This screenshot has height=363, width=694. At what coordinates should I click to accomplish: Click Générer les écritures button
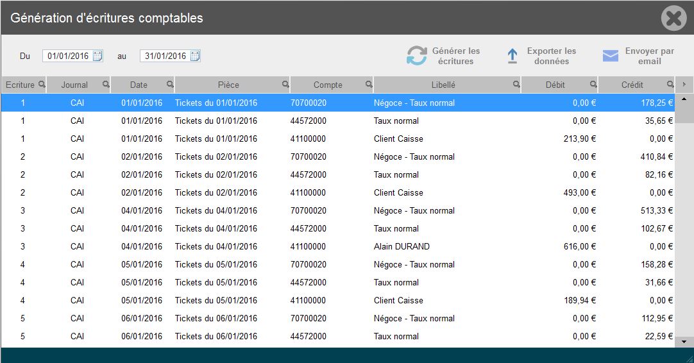443,56
